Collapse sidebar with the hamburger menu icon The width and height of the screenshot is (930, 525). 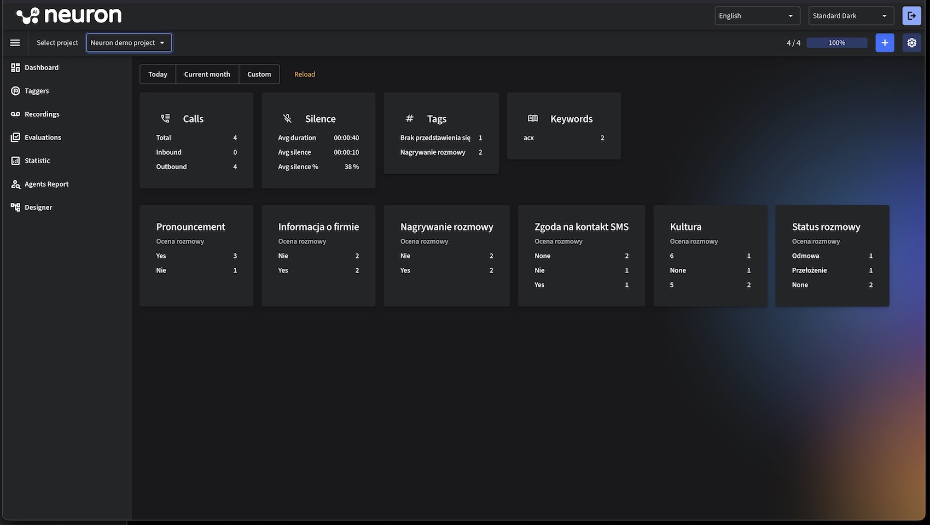click(15, 43)
